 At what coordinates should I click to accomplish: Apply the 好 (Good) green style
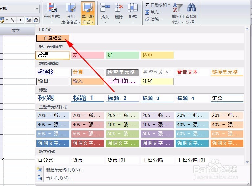[123, 55]
